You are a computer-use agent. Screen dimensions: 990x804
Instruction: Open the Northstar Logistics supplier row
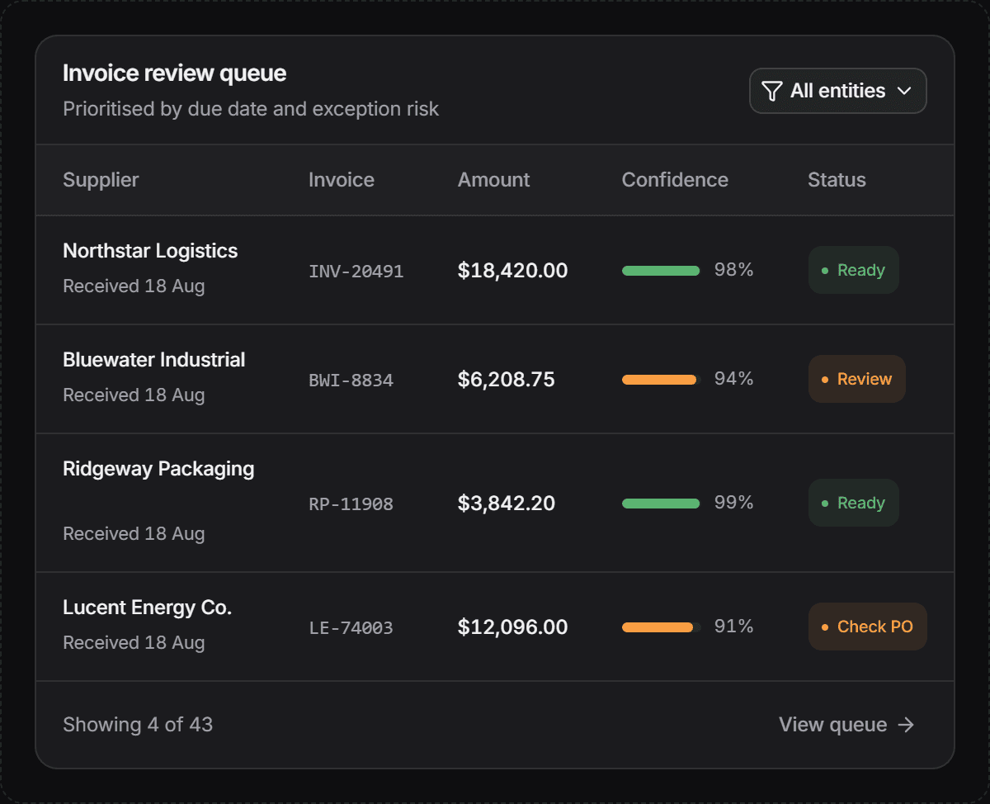click(495, 270)
